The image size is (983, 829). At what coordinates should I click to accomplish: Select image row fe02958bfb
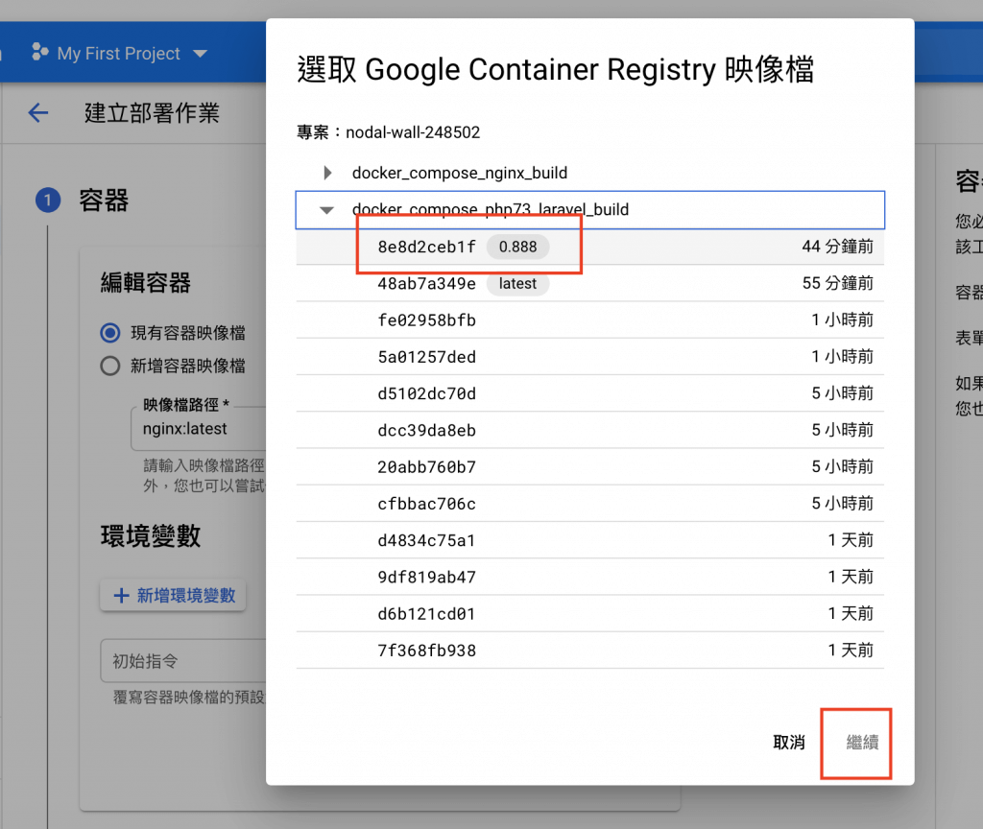pyautogui.click(x=590, y=320)
